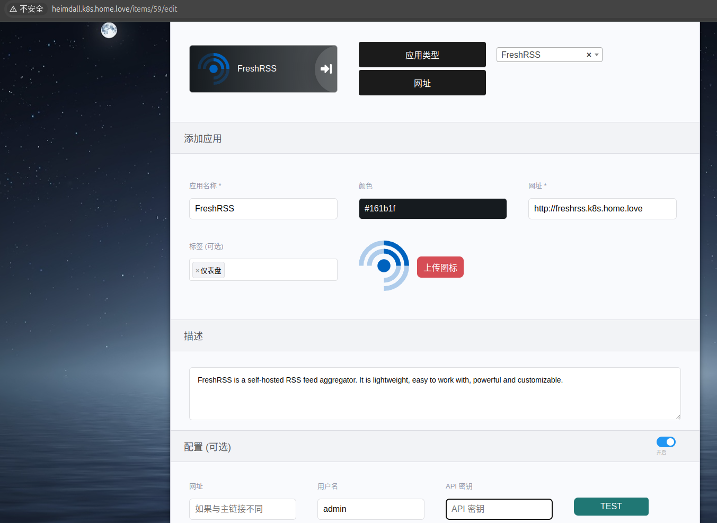This screenshot has height=523, width=717.
Task: Click the 标签 tags input field
Action: click(263, 270)
